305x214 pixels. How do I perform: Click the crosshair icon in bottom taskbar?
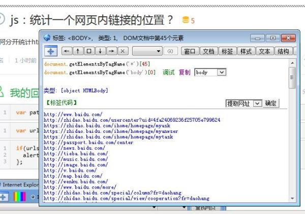point(4,197)
